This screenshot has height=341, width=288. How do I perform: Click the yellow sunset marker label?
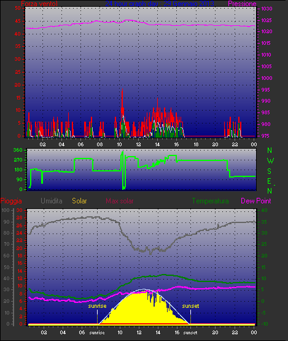click(190, 306)
